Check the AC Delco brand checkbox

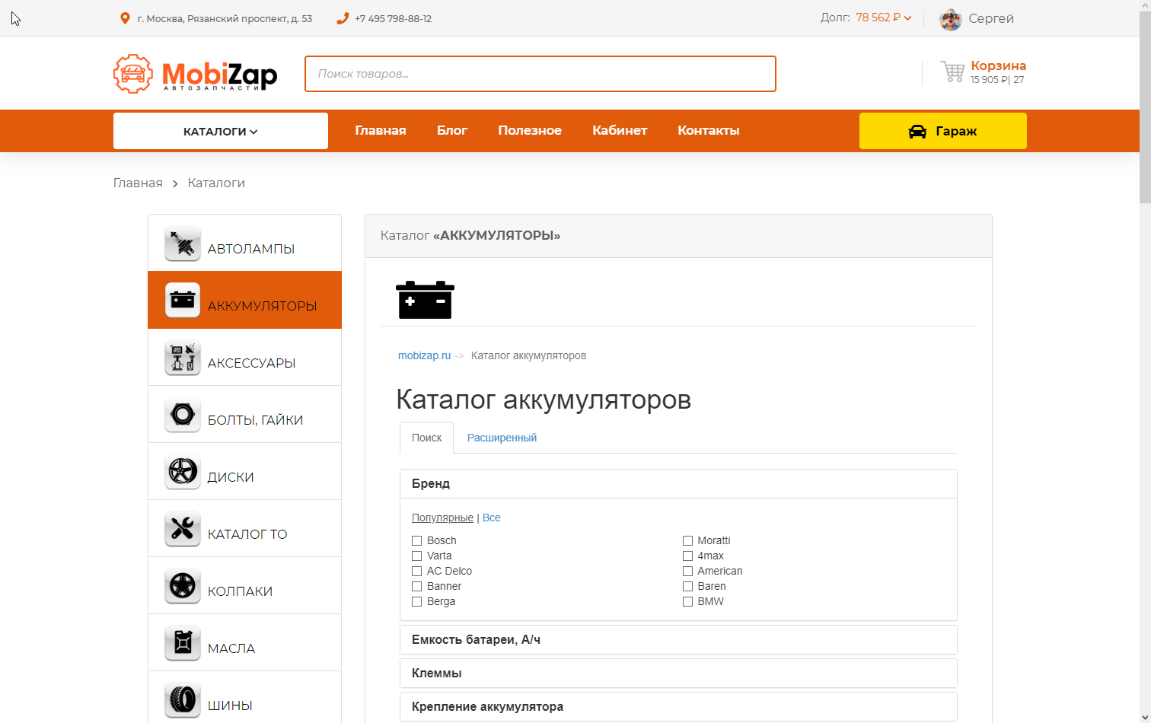pos(416,571)
